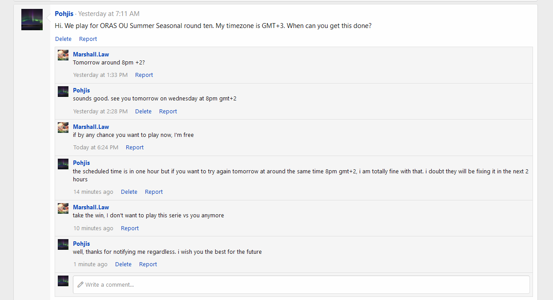Delete the comment posted 14 minutes ago
This screenshot has height=300, width=553.
(x=129, y=192)
